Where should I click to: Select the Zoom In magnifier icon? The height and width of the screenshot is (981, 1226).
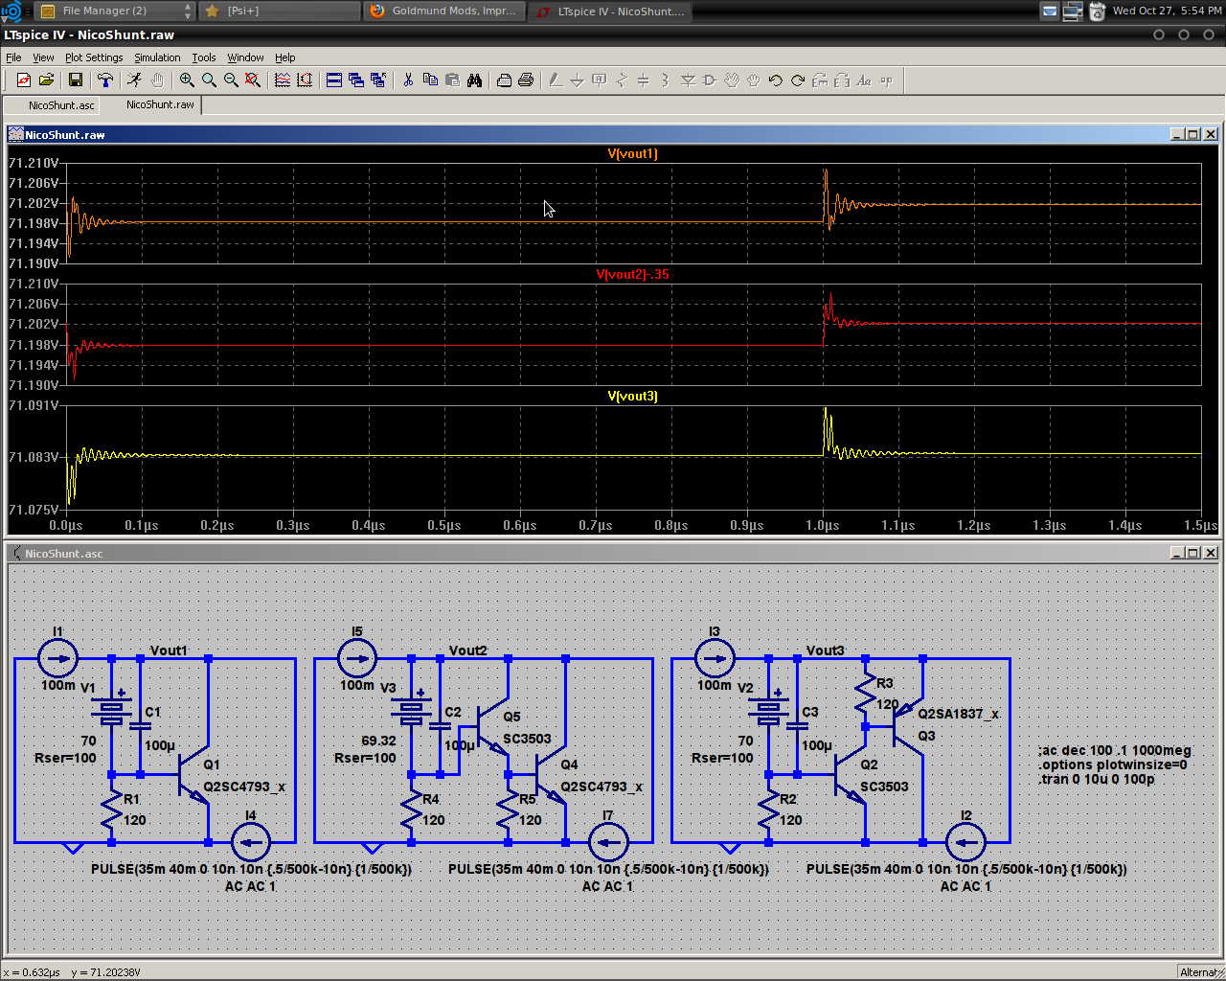coord(187,80)
